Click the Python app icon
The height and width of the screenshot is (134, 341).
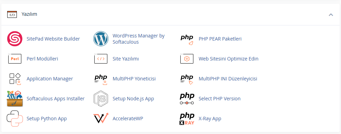(14, 119)
